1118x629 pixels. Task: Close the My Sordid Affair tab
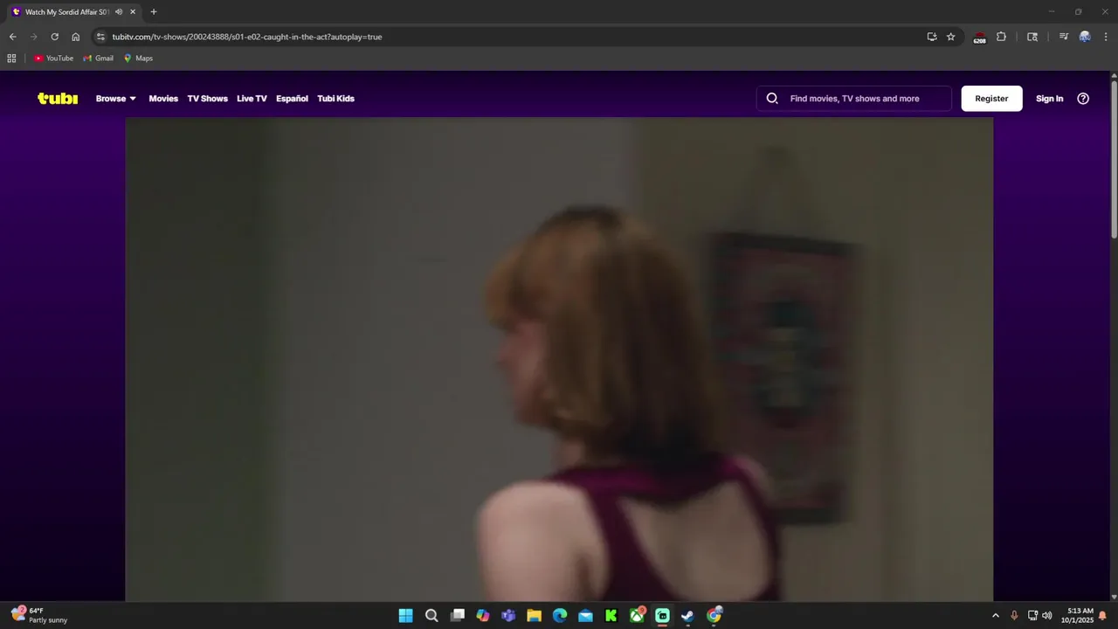point(133,12)
